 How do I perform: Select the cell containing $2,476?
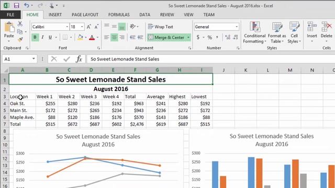point(135,124)
